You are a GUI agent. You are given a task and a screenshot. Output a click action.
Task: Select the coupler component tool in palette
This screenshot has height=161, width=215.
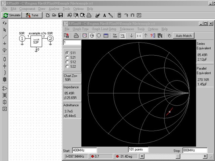point(5,95)
